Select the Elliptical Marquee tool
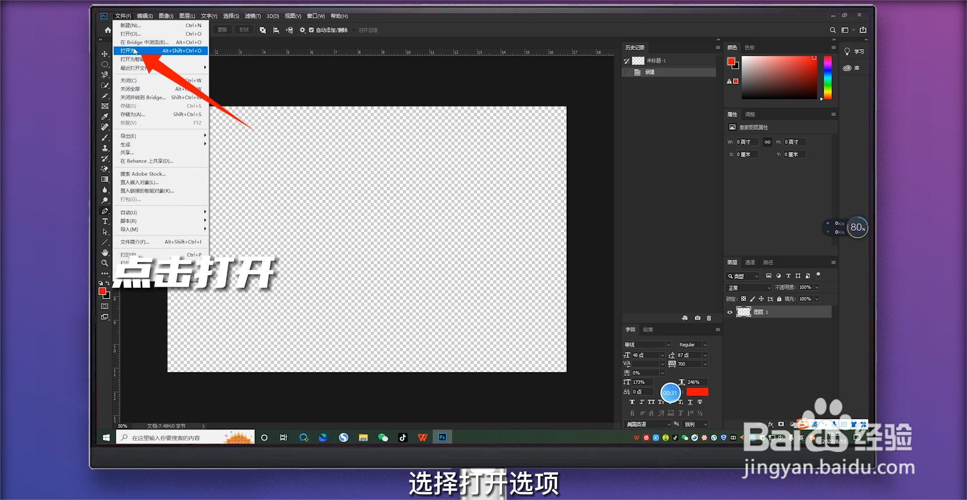The image size is (967, 500). point(105,64)
